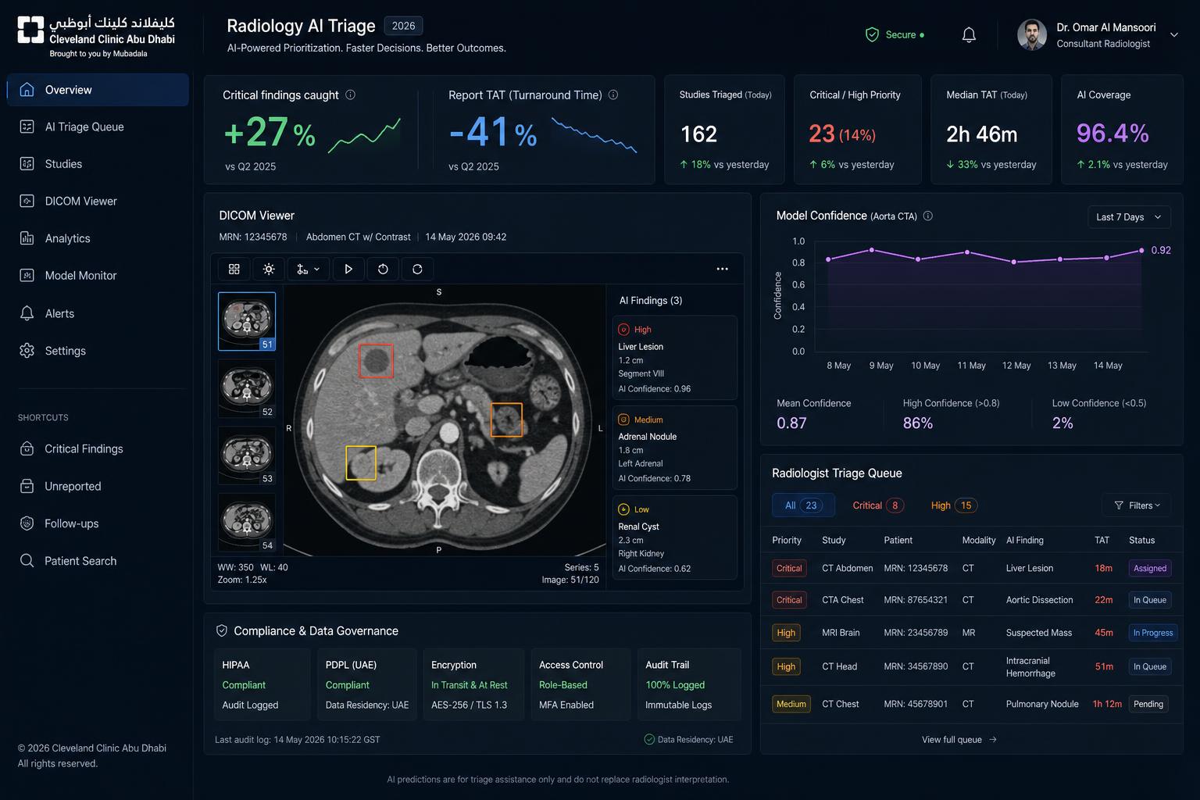Click the AI Triage Queue sidebar icon
The image size is (1200, 800).
[27, 127]
